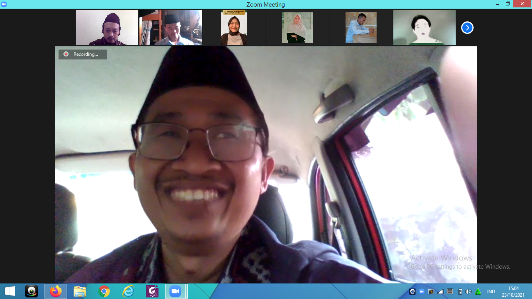The height and width of the screenshot is (299, 532).
Task: Click the Zoom icon in title bar
Action: pyautogui.click(x=4, y=4)
